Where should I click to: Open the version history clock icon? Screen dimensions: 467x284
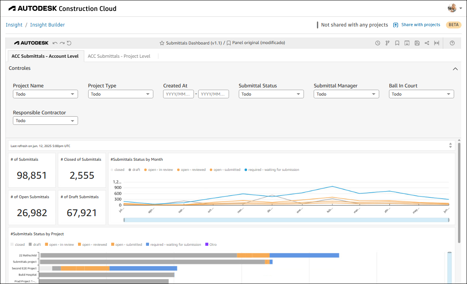pyautogui.click(x=378, y=43)
